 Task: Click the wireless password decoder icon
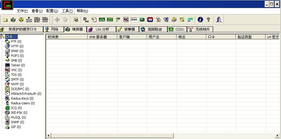click(190, 20)
